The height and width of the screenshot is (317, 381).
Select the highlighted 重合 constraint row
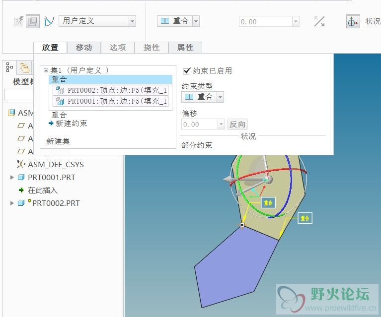point(111,79)
